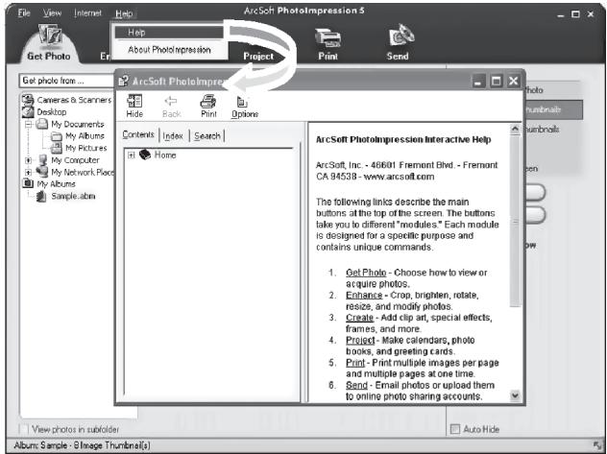Screen dimensions: 607x454
Task: Choose About PhotoImpression menu entry
Action: 169,50
